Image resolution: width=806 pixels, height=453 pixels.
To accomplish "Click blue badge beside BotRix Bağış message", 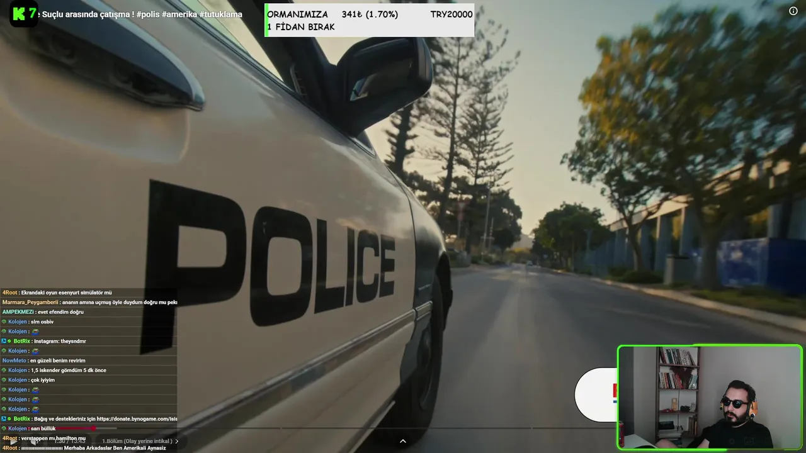I will tap(4, 419).
